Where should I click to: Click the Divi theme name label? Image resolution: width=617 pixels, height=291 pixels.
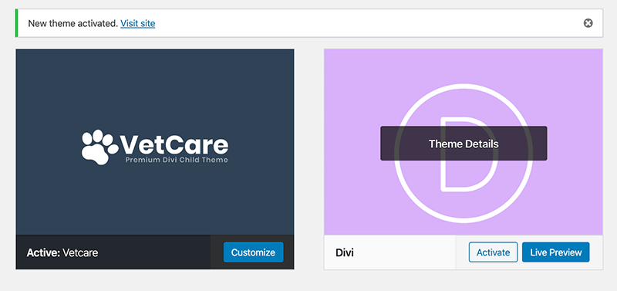pyautogui.click(x=345, y=252)
